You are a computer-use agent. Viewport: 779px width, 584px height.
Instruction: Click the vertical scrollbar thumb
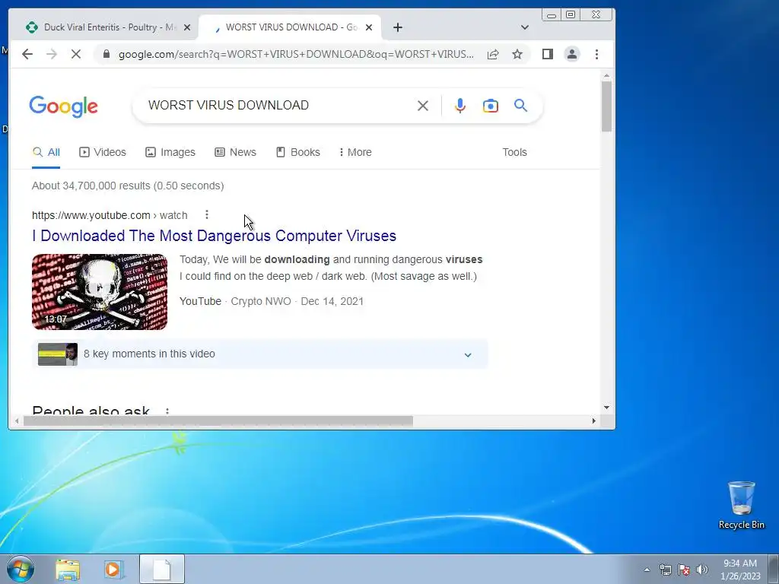(606, 106)
